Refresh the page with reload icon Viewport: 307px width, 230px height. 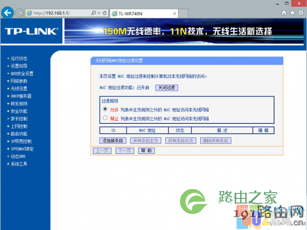(x=105, y=13)
